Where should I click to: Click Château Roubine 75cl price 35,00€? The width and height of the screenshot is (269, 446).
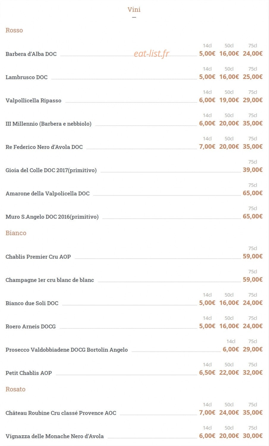(253, 412)
